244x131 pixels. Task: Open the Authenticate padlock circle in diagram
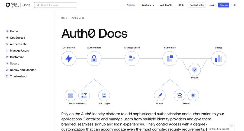[94, 58]
